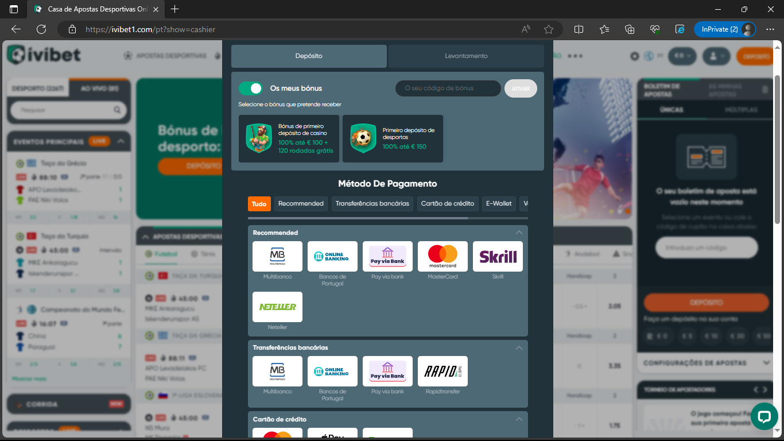Screen dimensions: 784x441
Task: Add page to favorites star icon
Action: 548,29
